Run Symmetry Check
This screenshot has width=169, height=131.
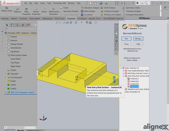pyautogui.click(x=131, y=8)
